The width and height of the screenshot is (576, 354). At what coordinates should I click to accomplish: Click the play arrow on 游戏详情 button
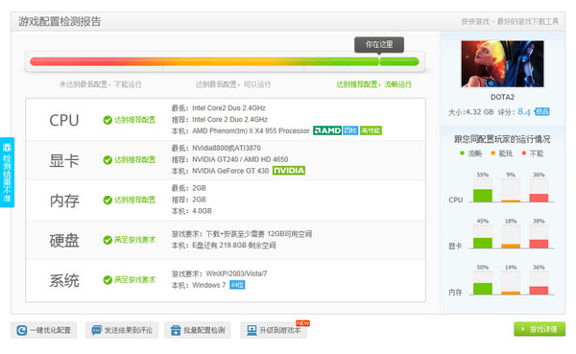[x=523, y=329]
